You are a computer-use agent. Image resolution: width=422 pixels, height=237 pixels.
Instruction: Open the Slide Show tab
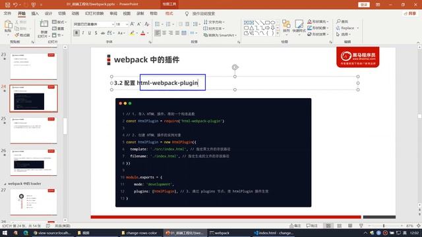point(94,13)
